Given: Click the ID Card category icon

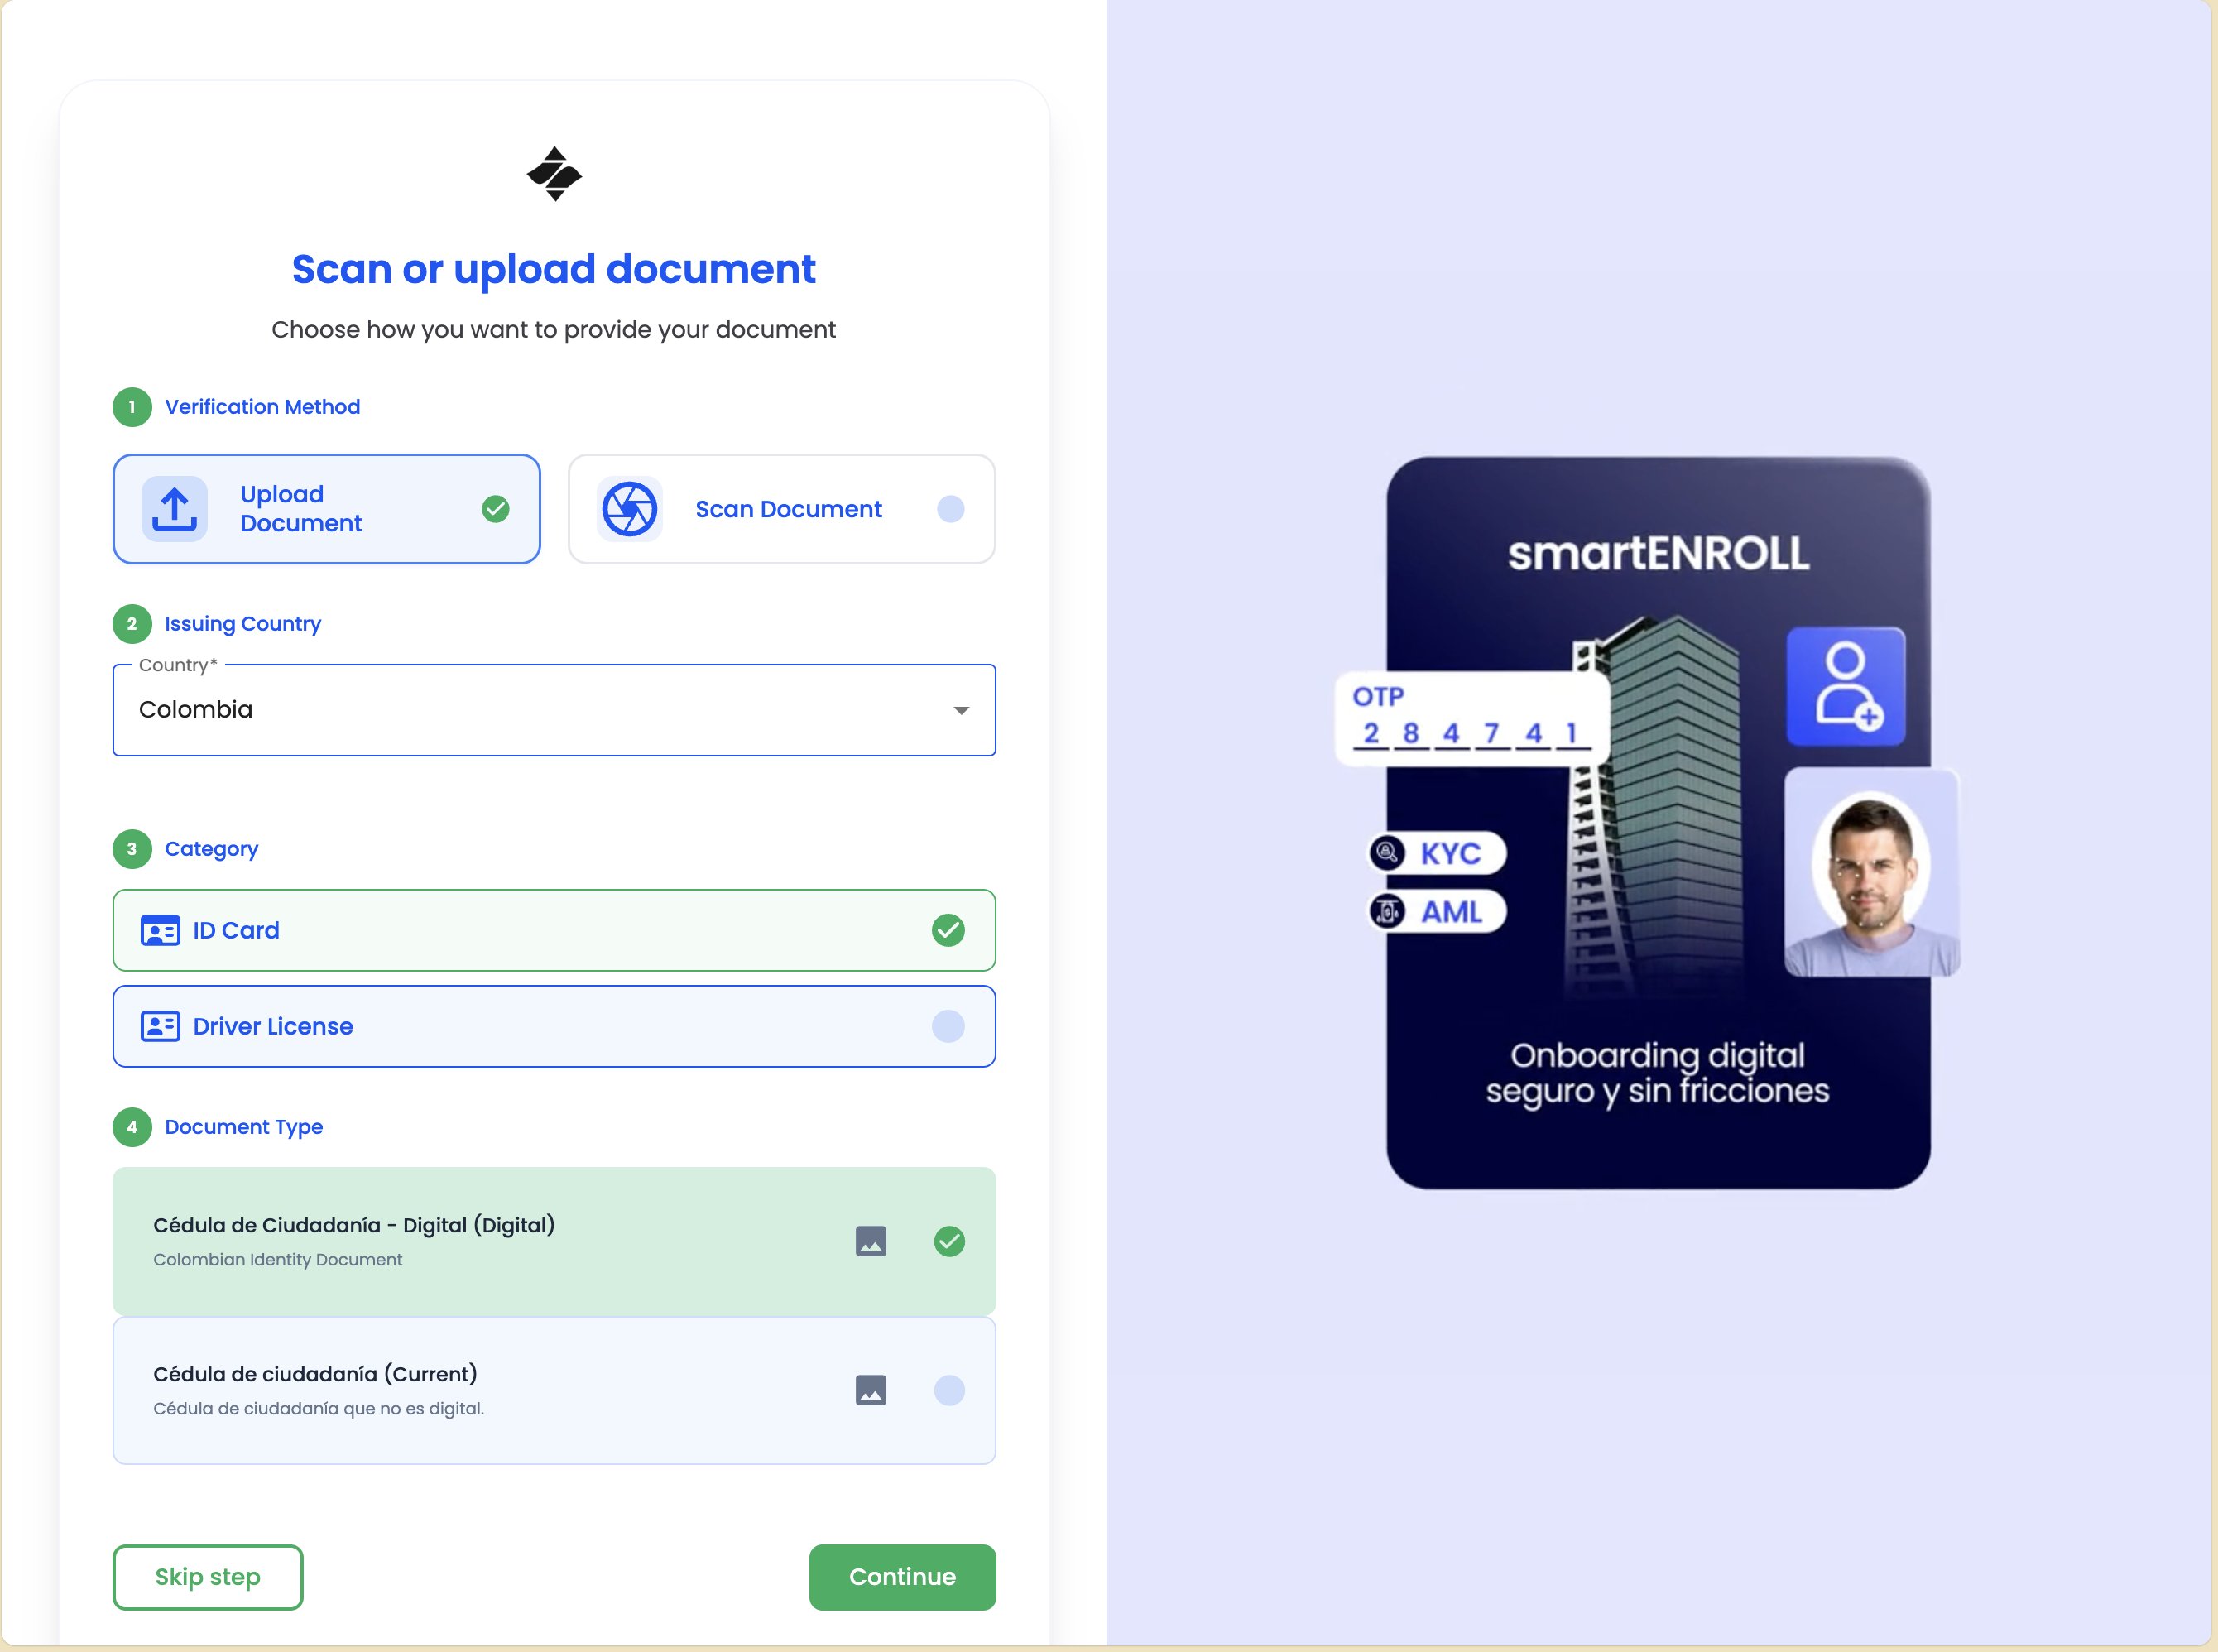Looking at the screenshot, I should click(x=160, y=930).
